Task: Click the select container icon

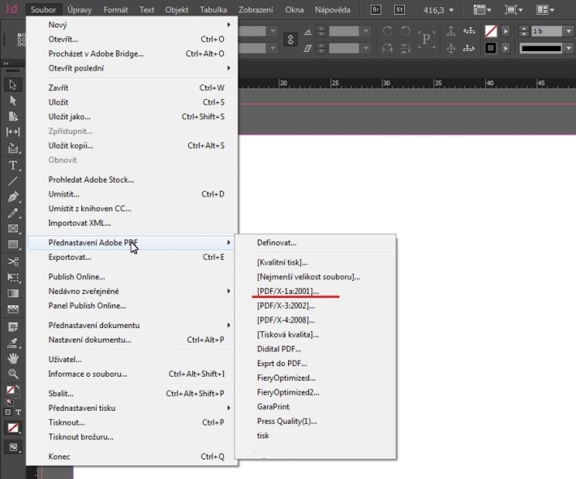Action: tap(451, 31)
